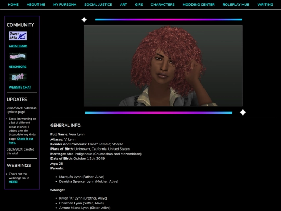Click the 'Age: 28' line
This screenshot has height=211, width=281.
(x=57, y=164)
